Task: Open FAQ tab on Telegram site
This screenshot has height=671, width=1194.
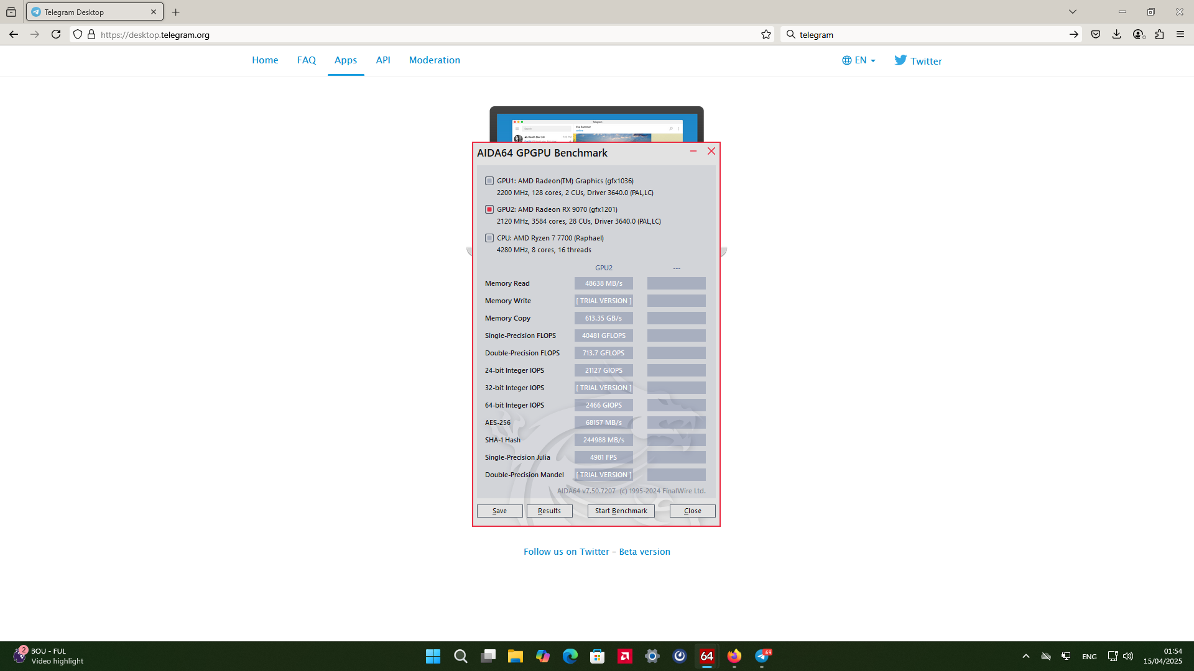Action: (x=307, y=60)
